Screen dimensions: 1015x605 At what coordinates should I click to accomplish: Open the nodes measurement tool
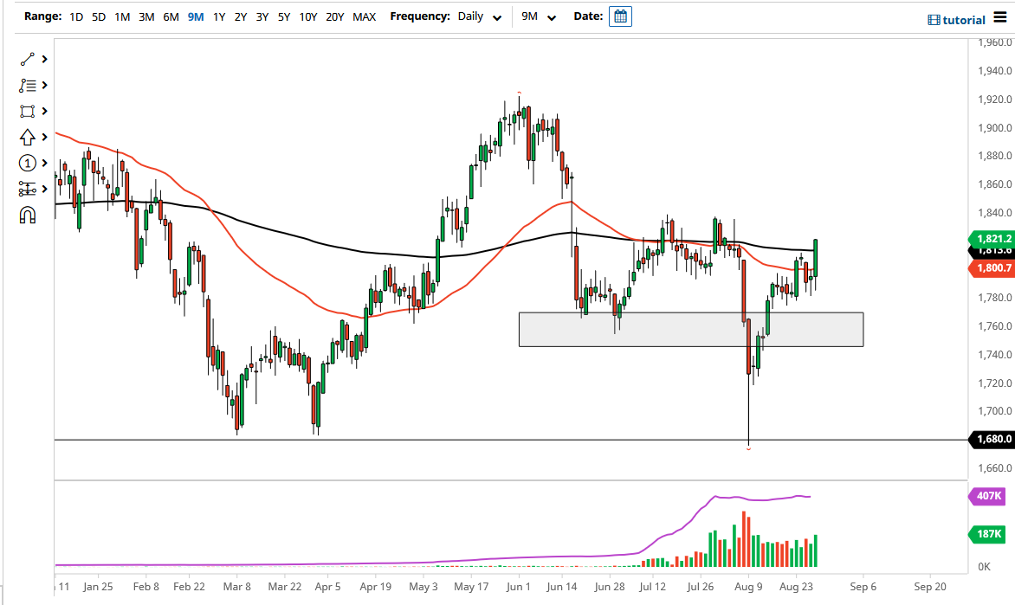(27, 189)
